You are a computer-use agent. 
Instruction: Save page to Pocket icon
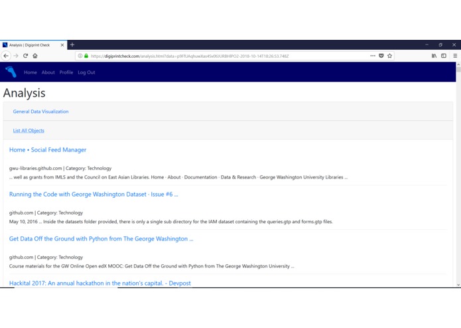pyautogui.click(x=381, y=56)
